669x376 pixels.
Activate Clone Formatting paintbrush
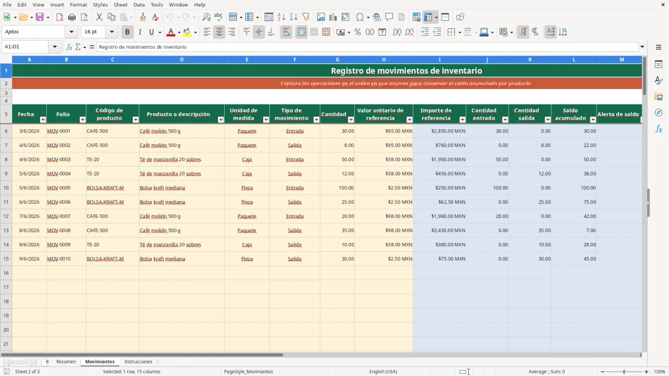coord(143,17)
